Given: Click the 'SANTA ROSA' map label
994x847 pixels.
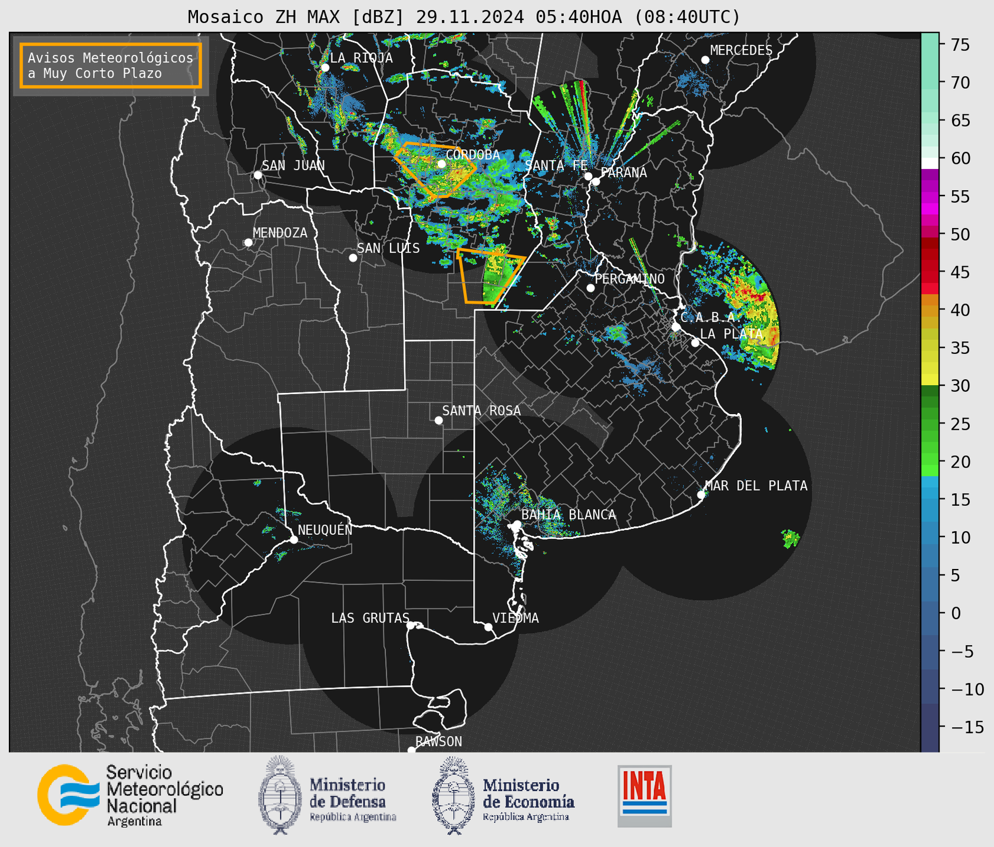Looking at the screenshot, I should [481, 411].
